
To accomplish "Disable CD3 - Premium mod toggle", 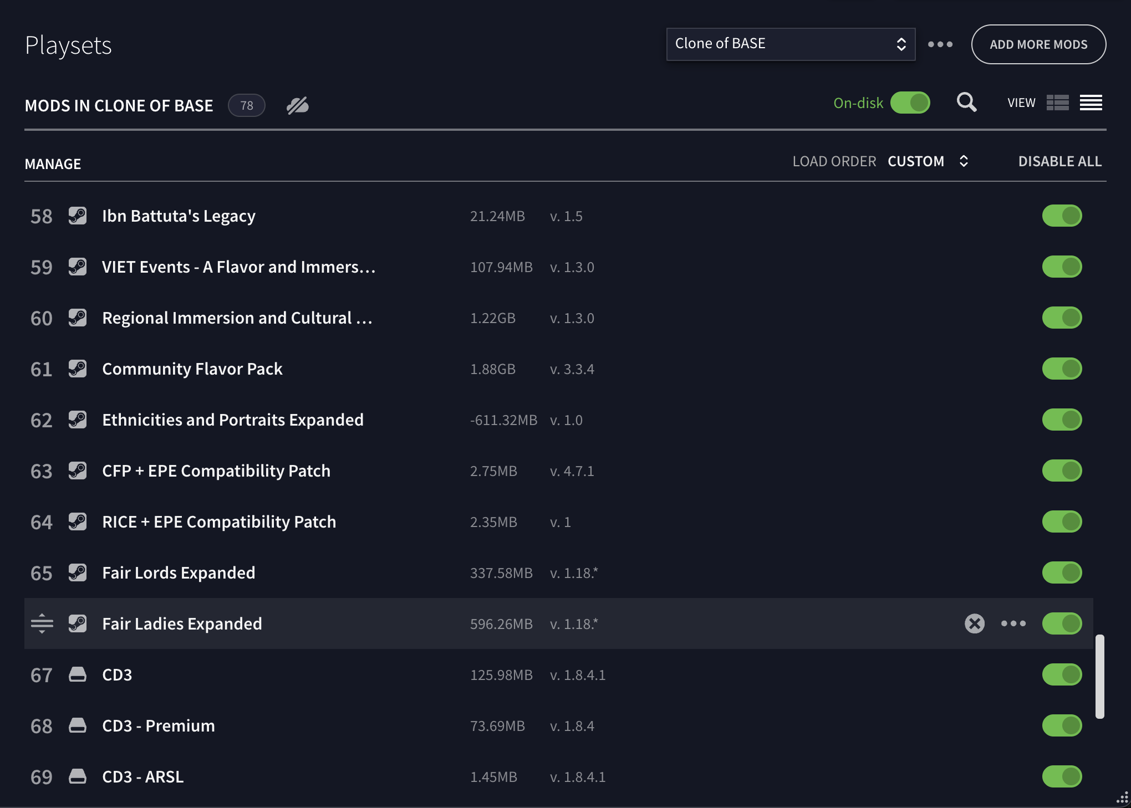I will point(1062,725).
